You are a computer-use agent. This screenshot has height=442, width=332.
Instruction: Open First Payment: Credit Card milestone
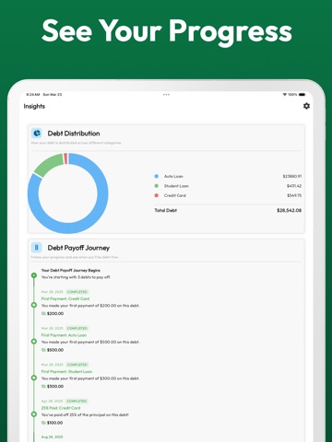tap(65, 298)
